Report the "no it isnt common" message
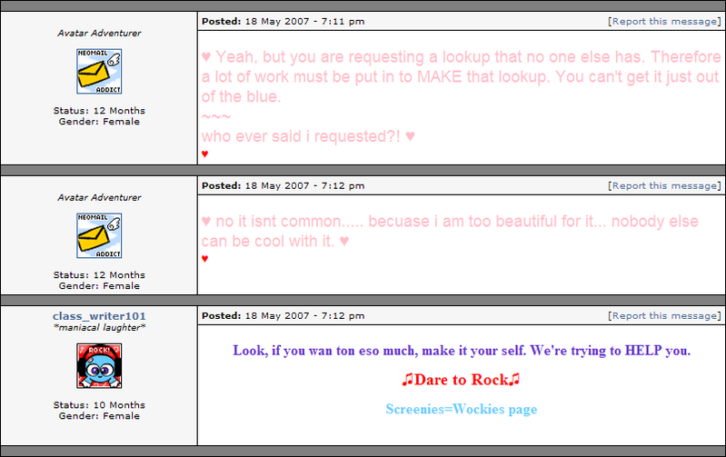The image size is (726, 457). (664, 185)
